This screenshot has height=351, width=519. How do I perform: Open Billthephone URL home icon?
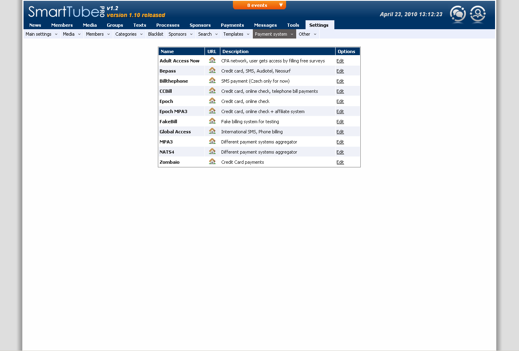pos(212,80)
